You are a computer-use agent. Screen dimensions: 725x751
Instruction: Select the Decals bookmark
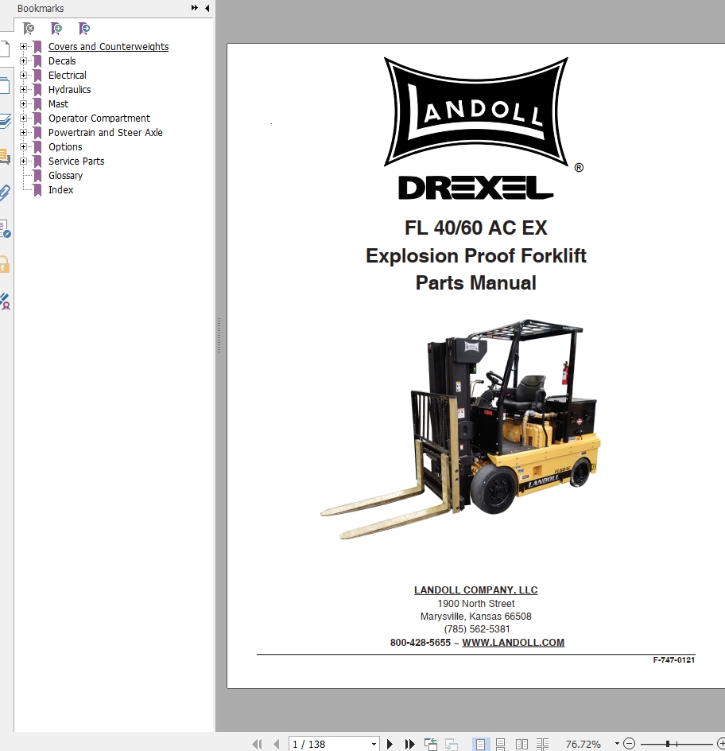click(62, 60)
